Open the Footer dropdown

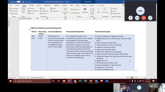tap(114, 11)
